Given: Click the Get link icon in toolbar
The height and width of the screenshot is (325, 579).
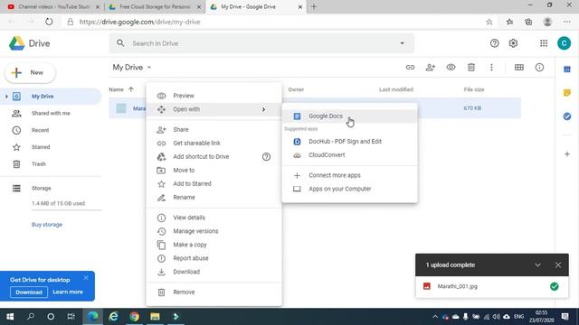Looking at the screenshot, I should click(x=410, y=68).
